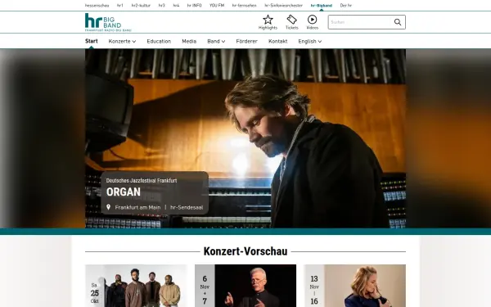The width and height of the screenshot is (491, 307).
Task: Open the Start tab
Action: pos(92,41)
